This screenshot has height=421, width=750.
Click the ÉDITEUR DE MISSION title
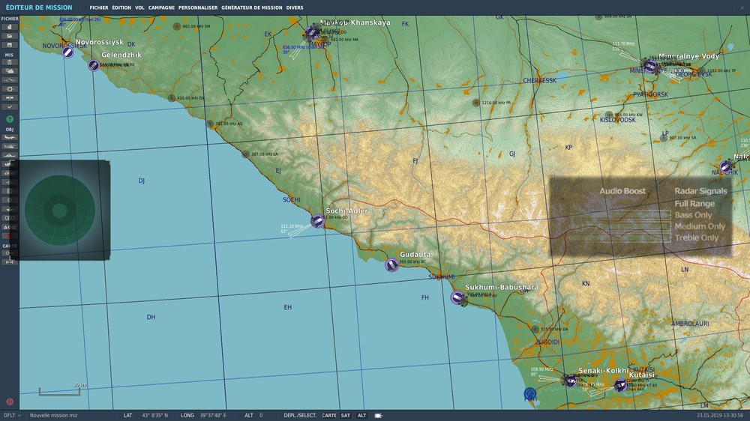tap(39, 7)
